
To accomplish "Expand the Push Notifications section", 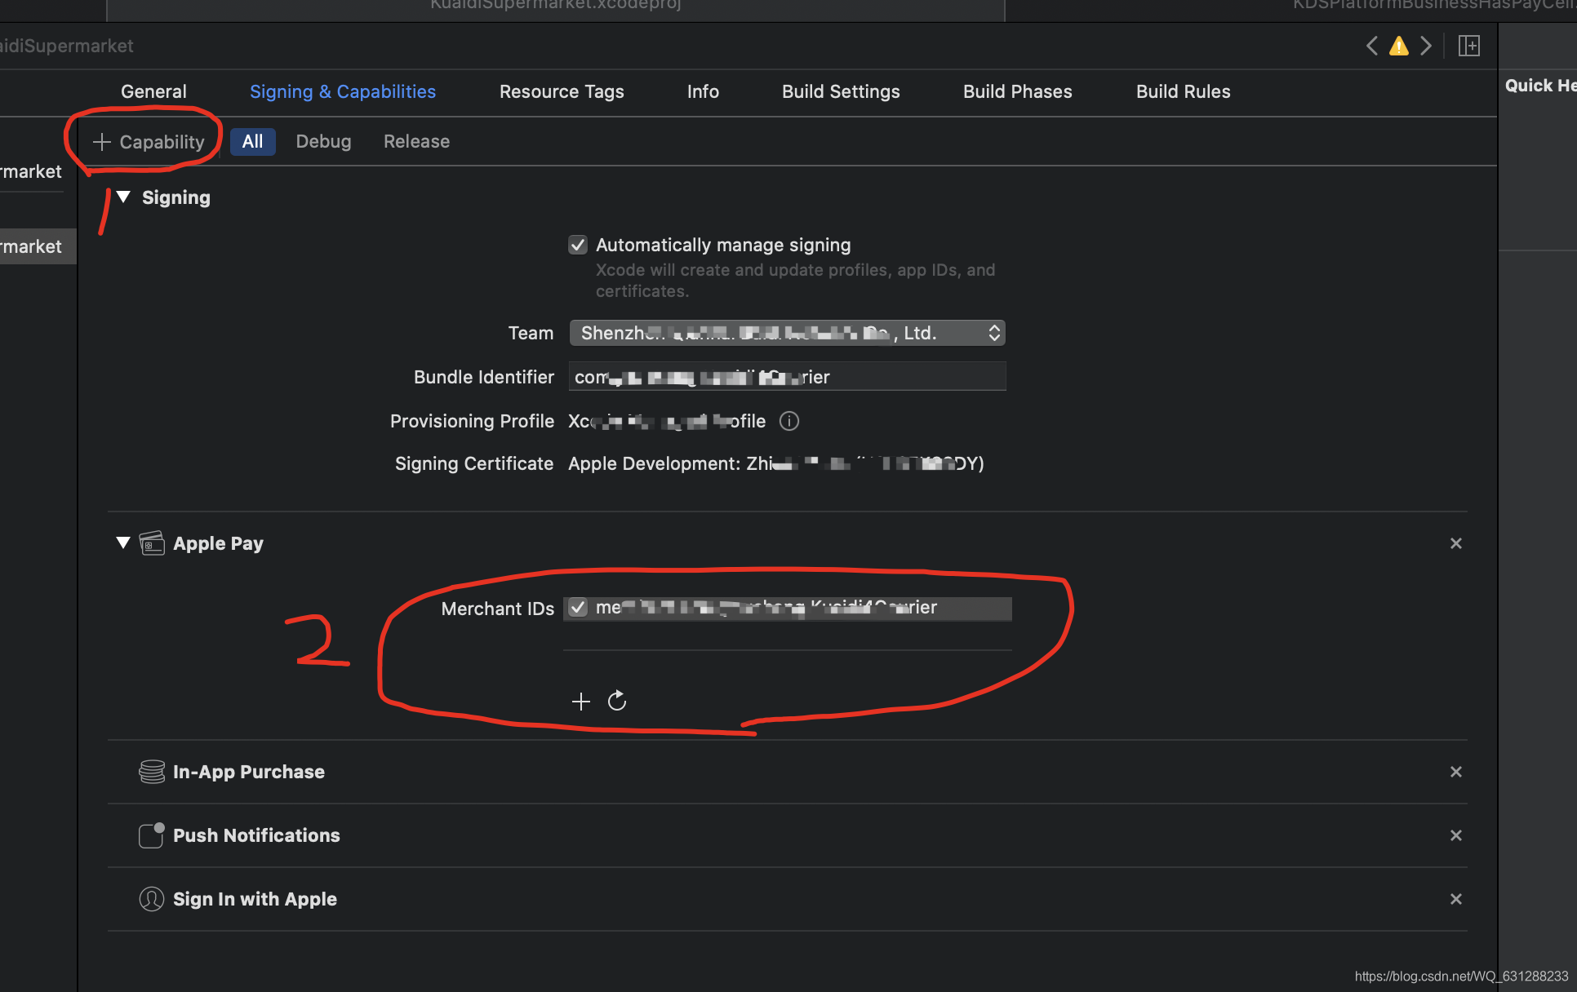I will (256, 835).
